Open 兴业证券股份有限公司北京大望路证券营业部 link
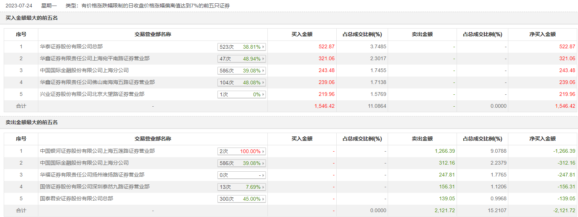578x217 pixels. coord(92,94)
